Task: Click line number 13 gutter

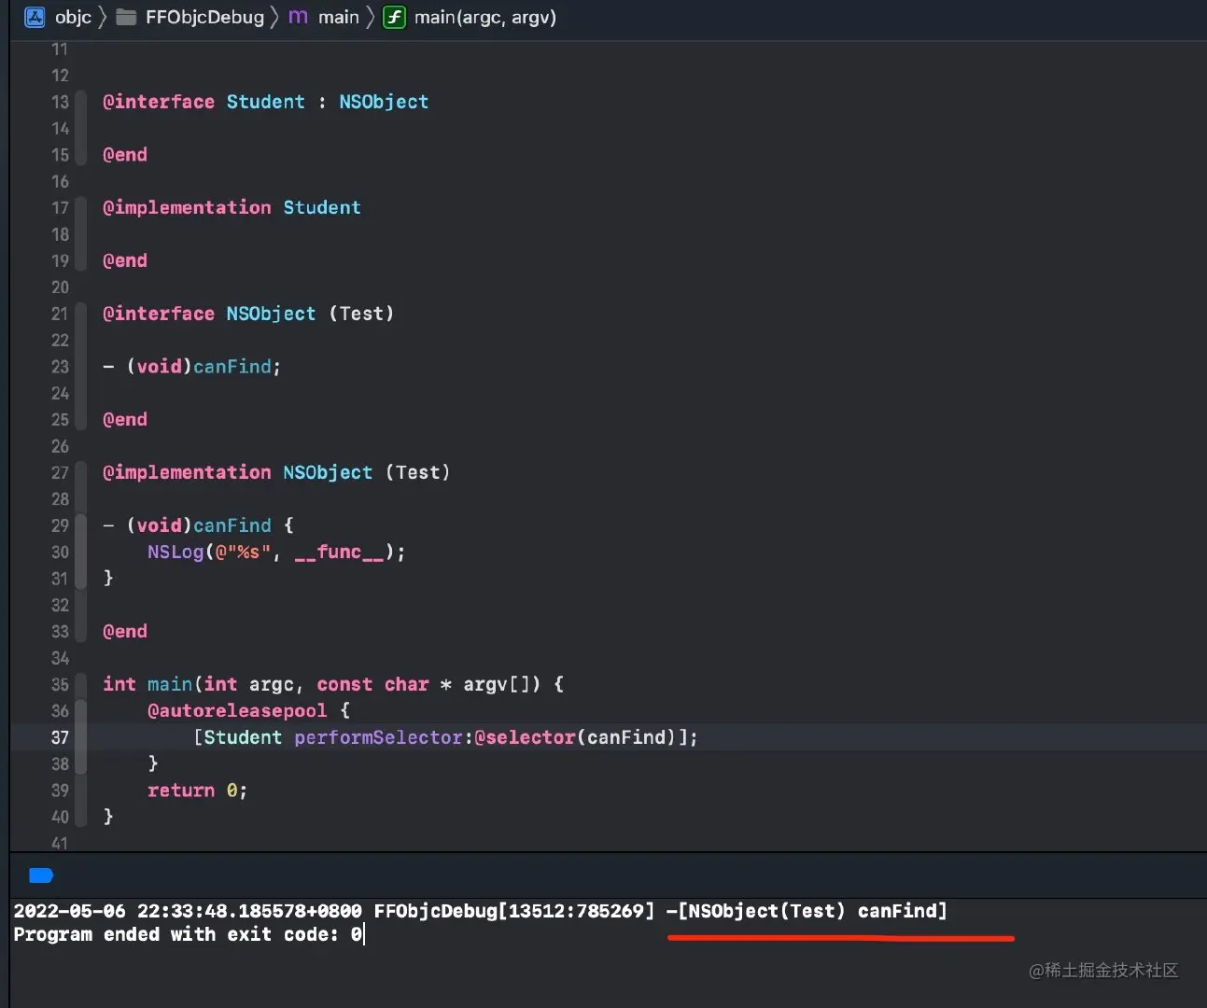Action: [x=60, y=102]
